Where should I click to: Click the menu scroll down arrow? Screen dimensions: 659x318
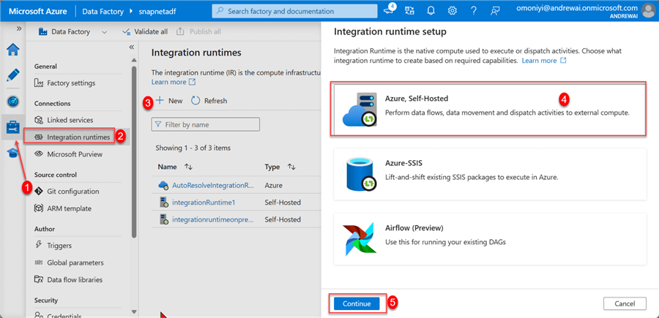(134, 311)
